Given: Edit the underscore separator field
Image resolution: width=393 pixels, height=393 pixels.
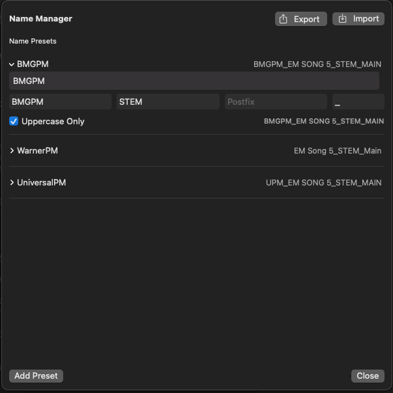Looking at the screenshot, I should [x=358, y=102].
